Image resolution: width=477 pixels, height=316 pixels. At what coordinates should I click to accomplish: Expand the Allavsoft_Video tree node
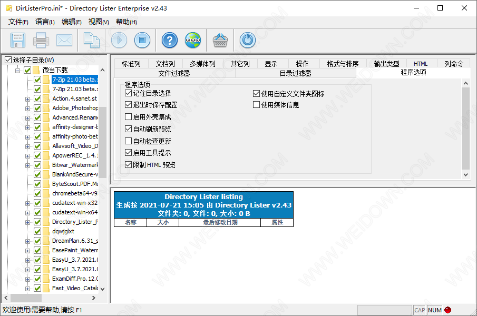click(28, 146)
